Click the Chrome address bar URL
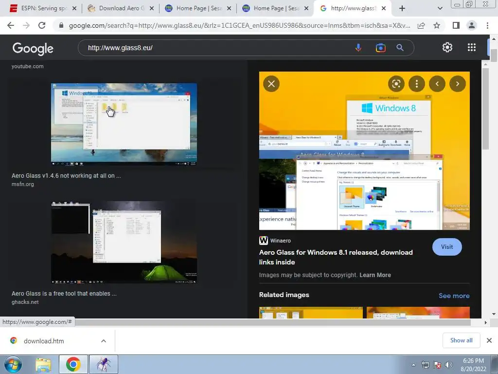Image resolution: width=498 pixels, height=374 pixels. (x=239, y=25)
